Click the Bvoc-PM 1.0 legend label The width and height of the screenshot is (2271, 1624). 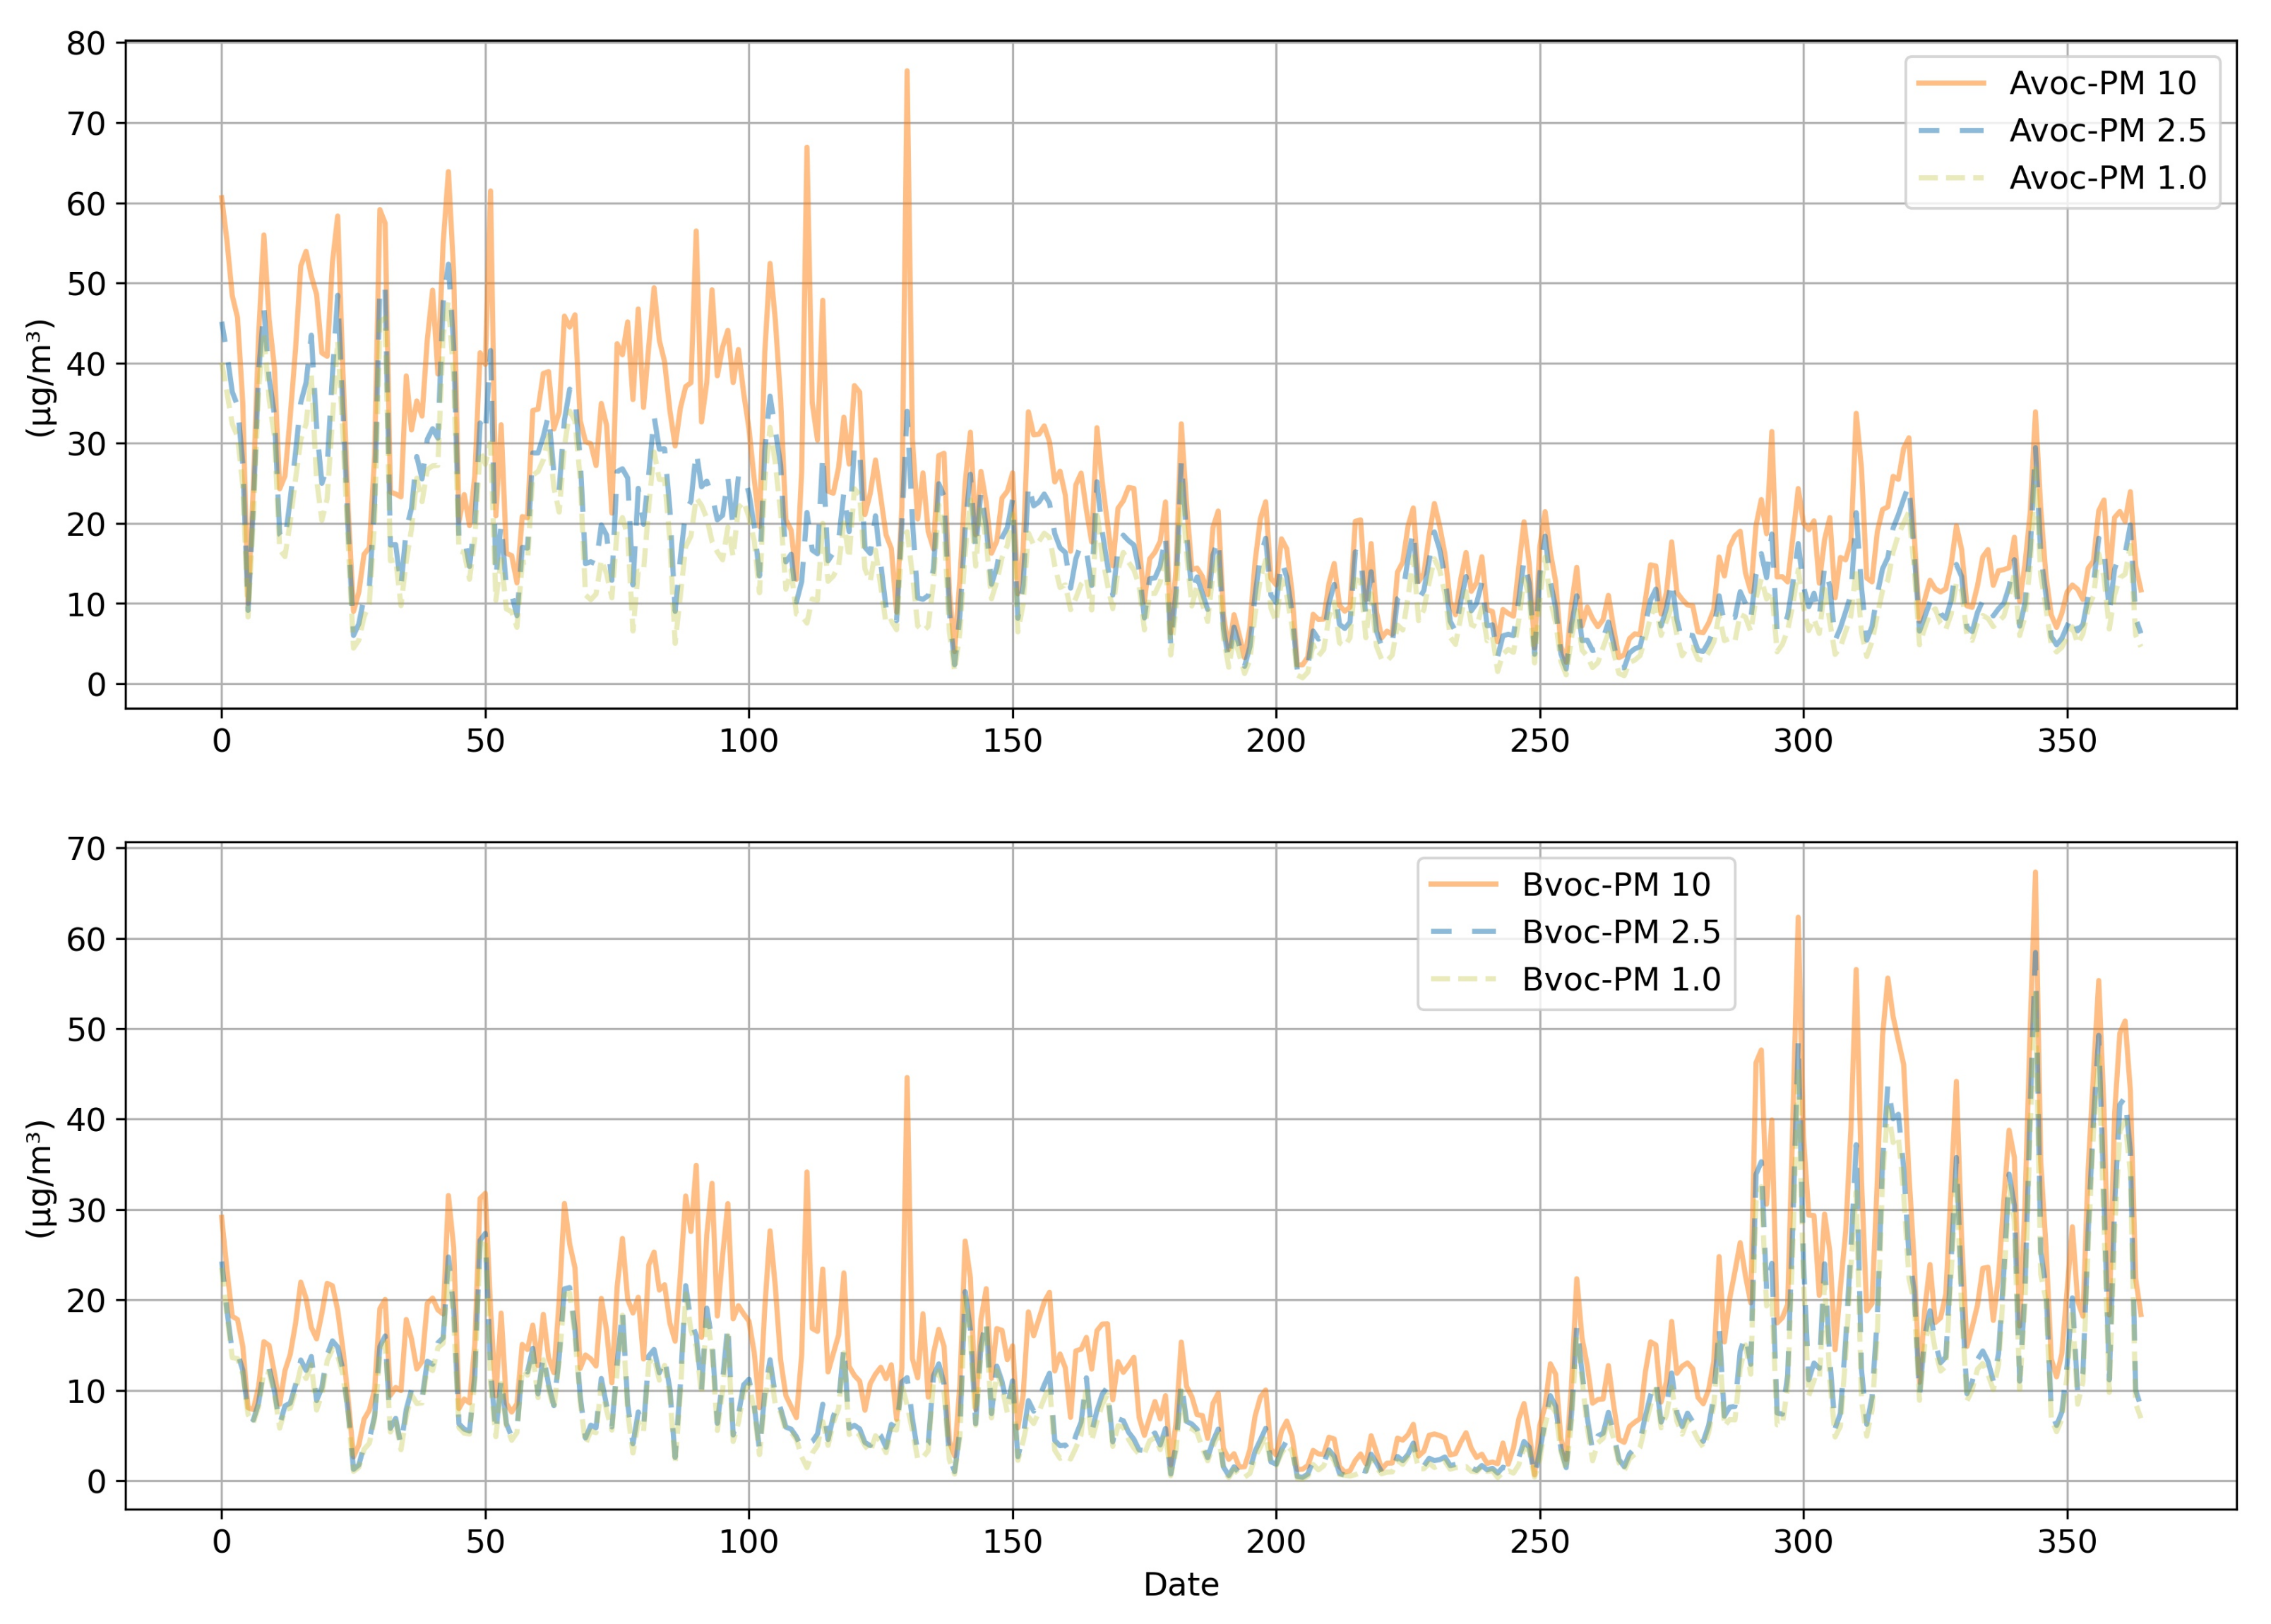[1621, 978]
